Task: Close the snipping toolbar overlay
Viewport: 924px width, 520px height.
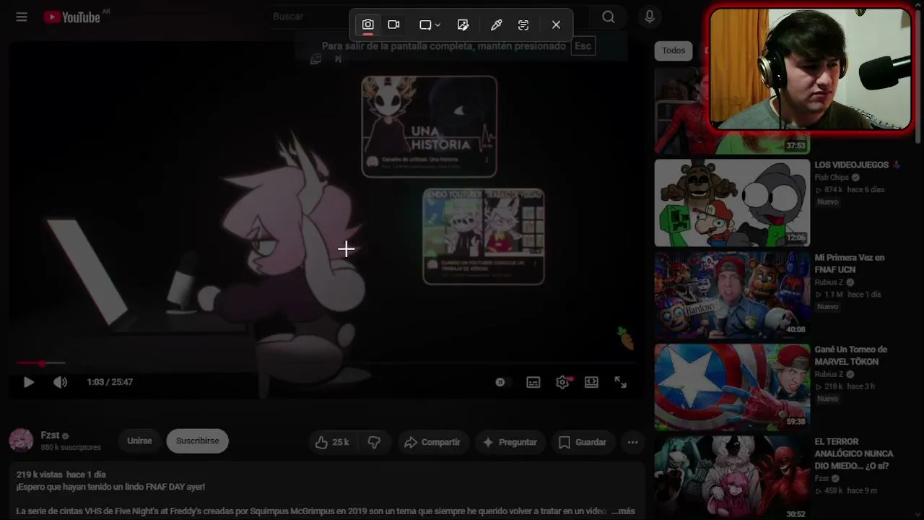Action: coord(556,25)
